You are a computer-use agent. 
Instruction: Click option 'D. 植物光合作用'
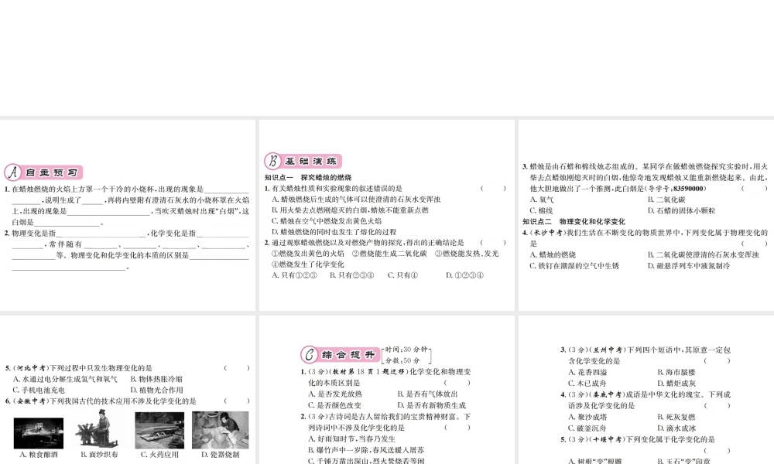(157, 390)
